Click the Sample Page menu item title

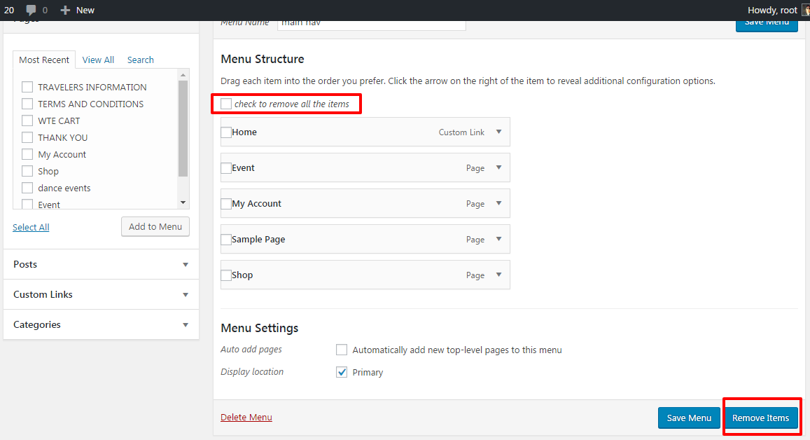(258, 240)
